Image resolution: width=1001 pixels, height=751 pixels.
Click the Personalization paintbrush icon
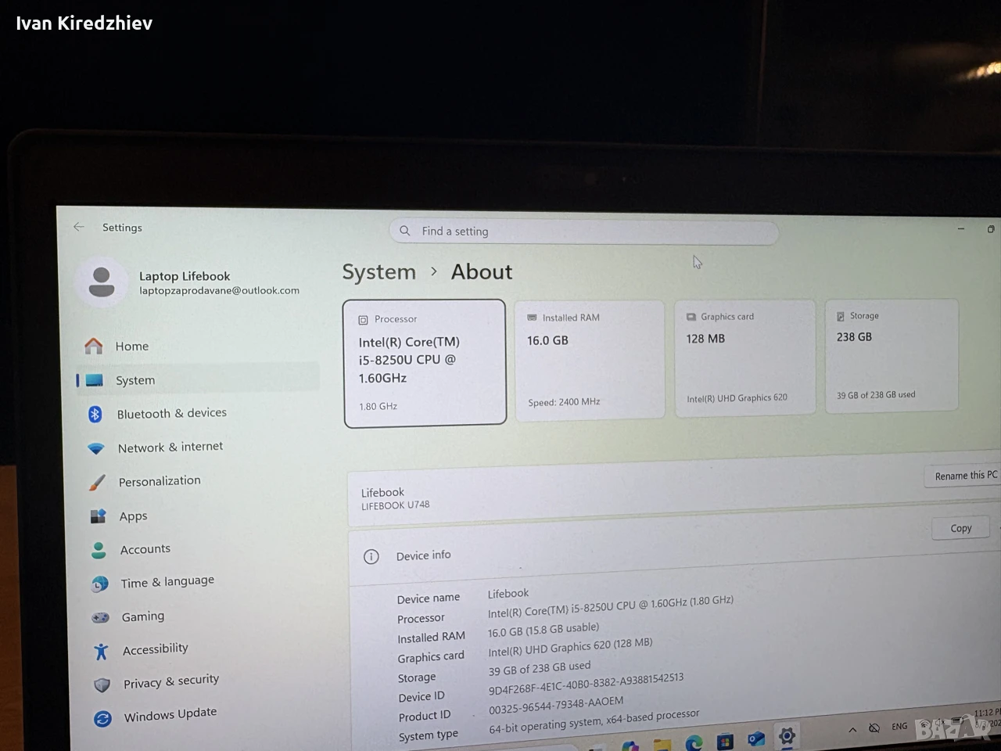(x=97, y=483)
